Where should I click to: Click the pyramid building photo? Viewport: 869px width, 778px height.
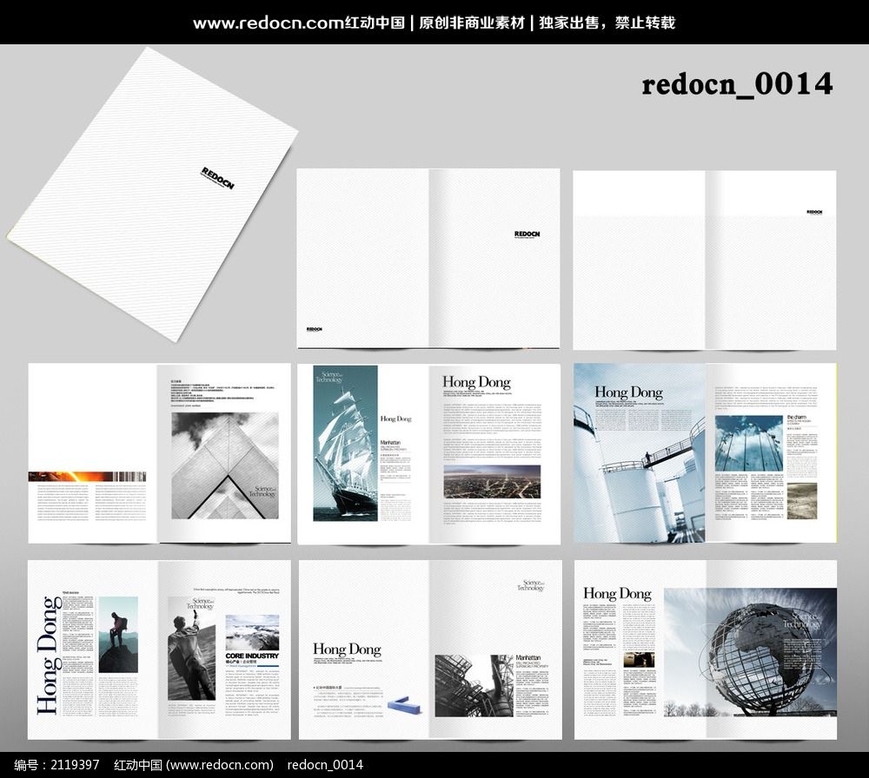tap(225, 466)
